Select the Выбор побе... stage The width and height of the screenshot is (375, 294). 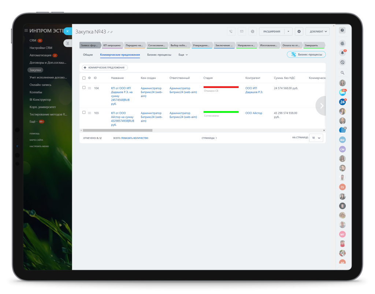click(x=179, y=45)
